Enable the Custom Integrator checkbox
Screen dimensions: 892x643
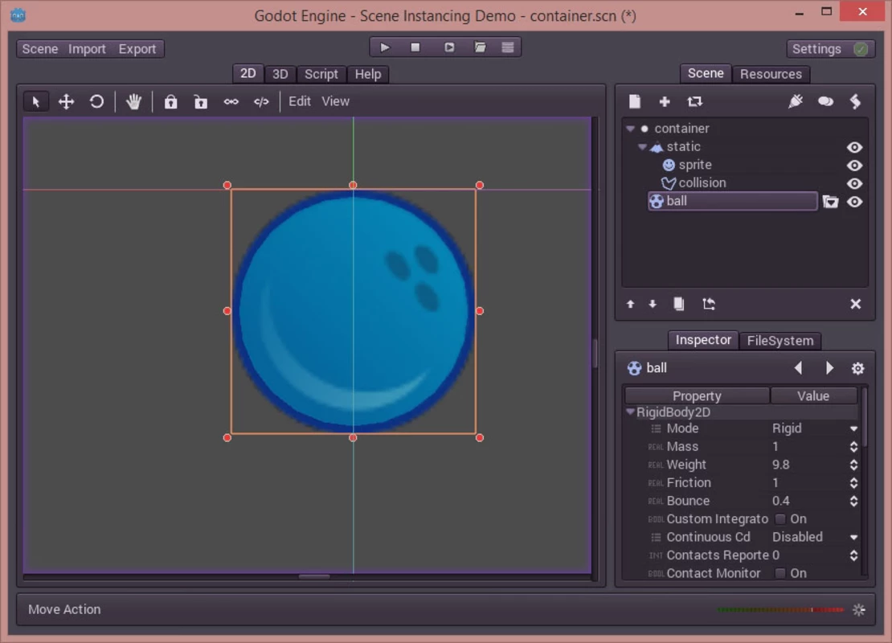780,519
